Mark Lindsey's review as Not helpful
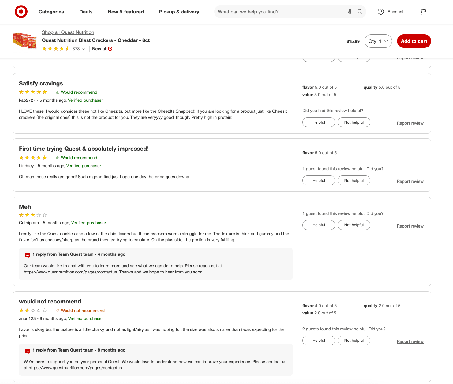The width and height of the screenshot is (453, 384). click(354, 180)
